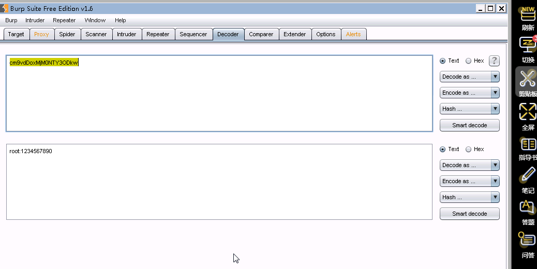The width and height of the screenshot is (537, 269).
Task: Switch to the Extender tab
Action: click(x=294, y=34)
